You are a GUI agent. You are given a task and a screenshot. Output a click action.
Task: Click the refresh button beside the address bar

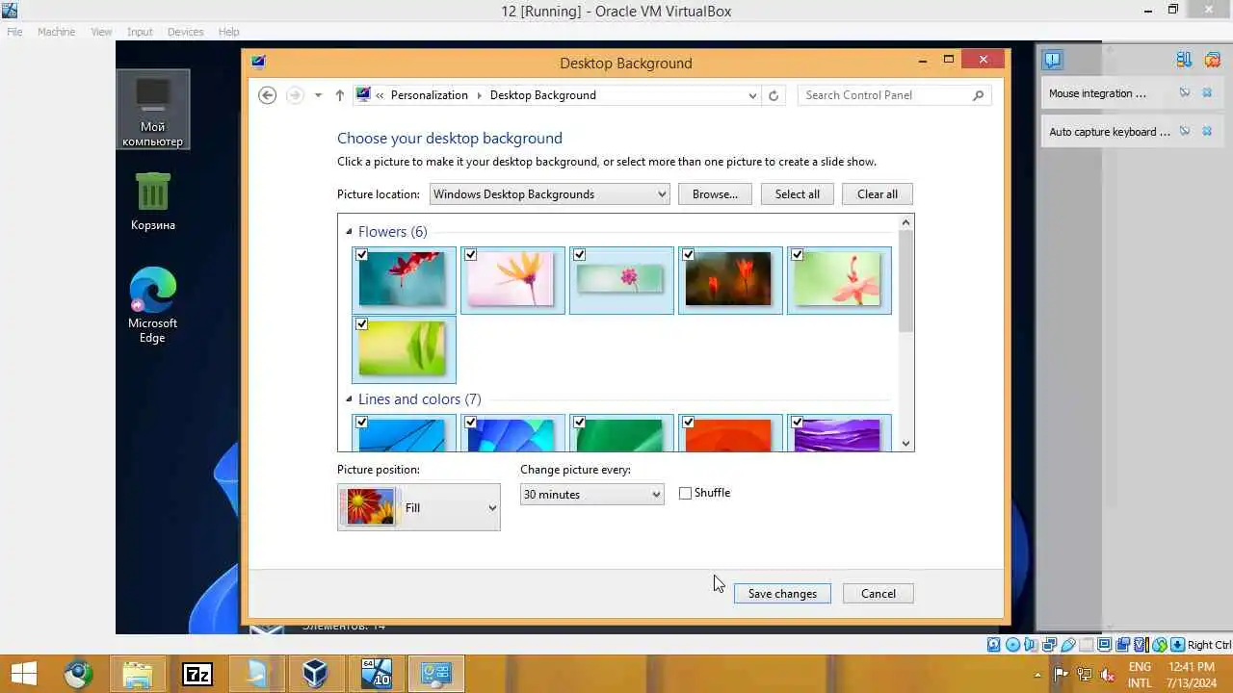773,95
